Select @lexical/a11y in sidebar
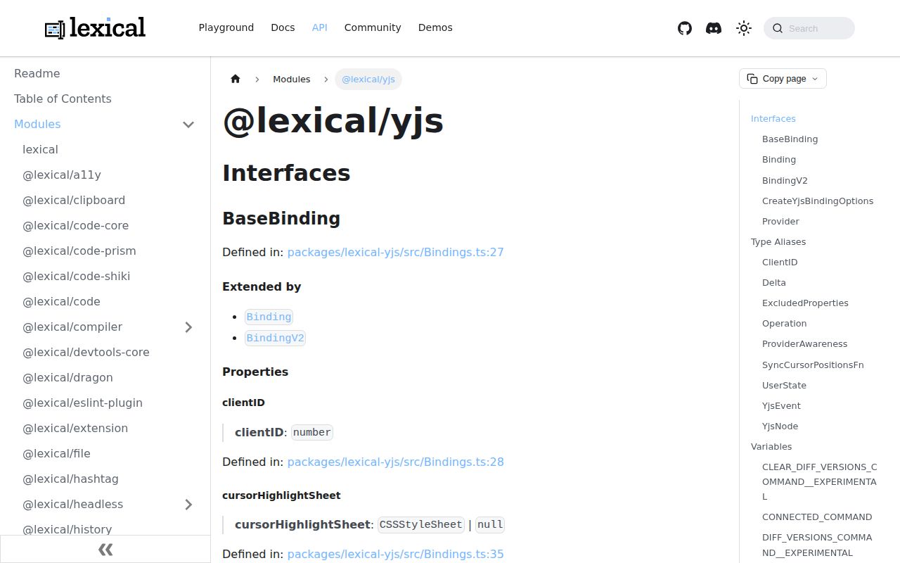 pyautogui.click(x=62, y=175)
